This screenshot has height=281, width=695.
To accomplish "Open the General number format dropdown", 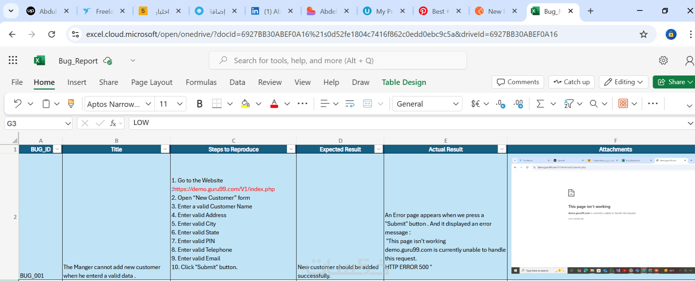I will (427, 104).
